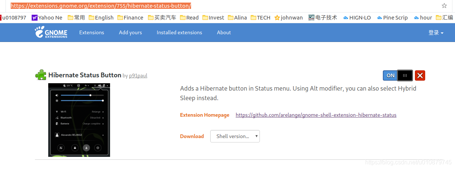
Task: Open the GitHub extension homepage link
Action: coord(316,115)
